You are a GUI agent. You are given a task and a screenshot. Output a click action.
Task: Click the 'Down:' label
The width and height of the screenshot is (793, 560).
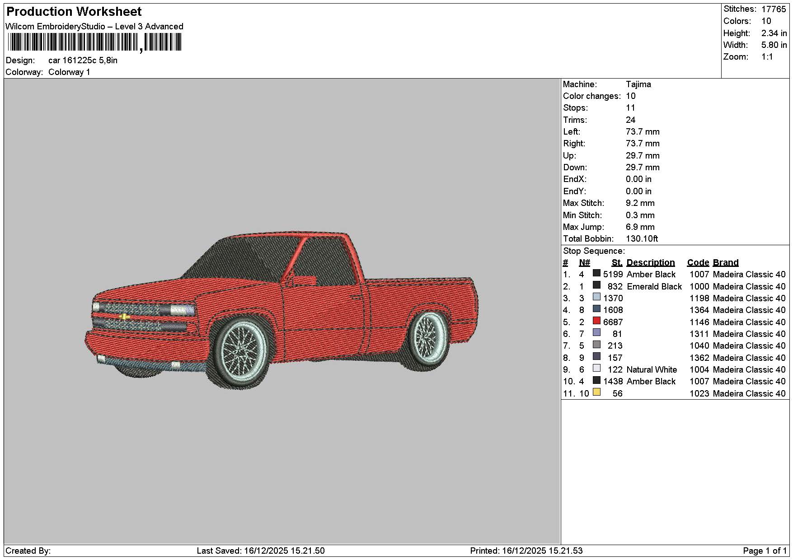(575, 168)
